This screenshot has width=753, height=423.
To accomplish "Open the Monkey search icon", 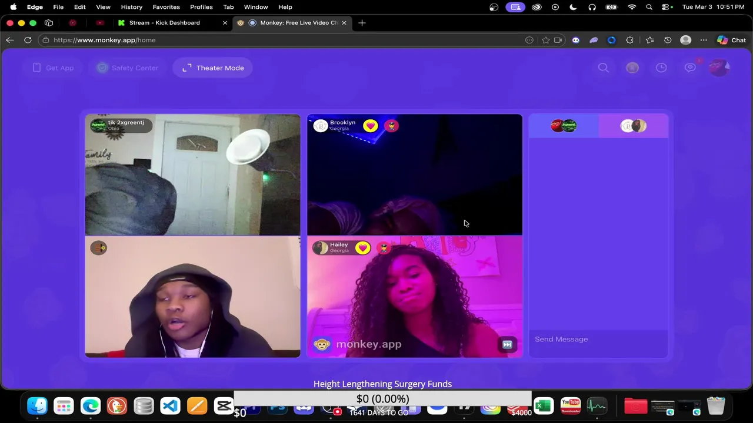I will (x=603, y=68).
